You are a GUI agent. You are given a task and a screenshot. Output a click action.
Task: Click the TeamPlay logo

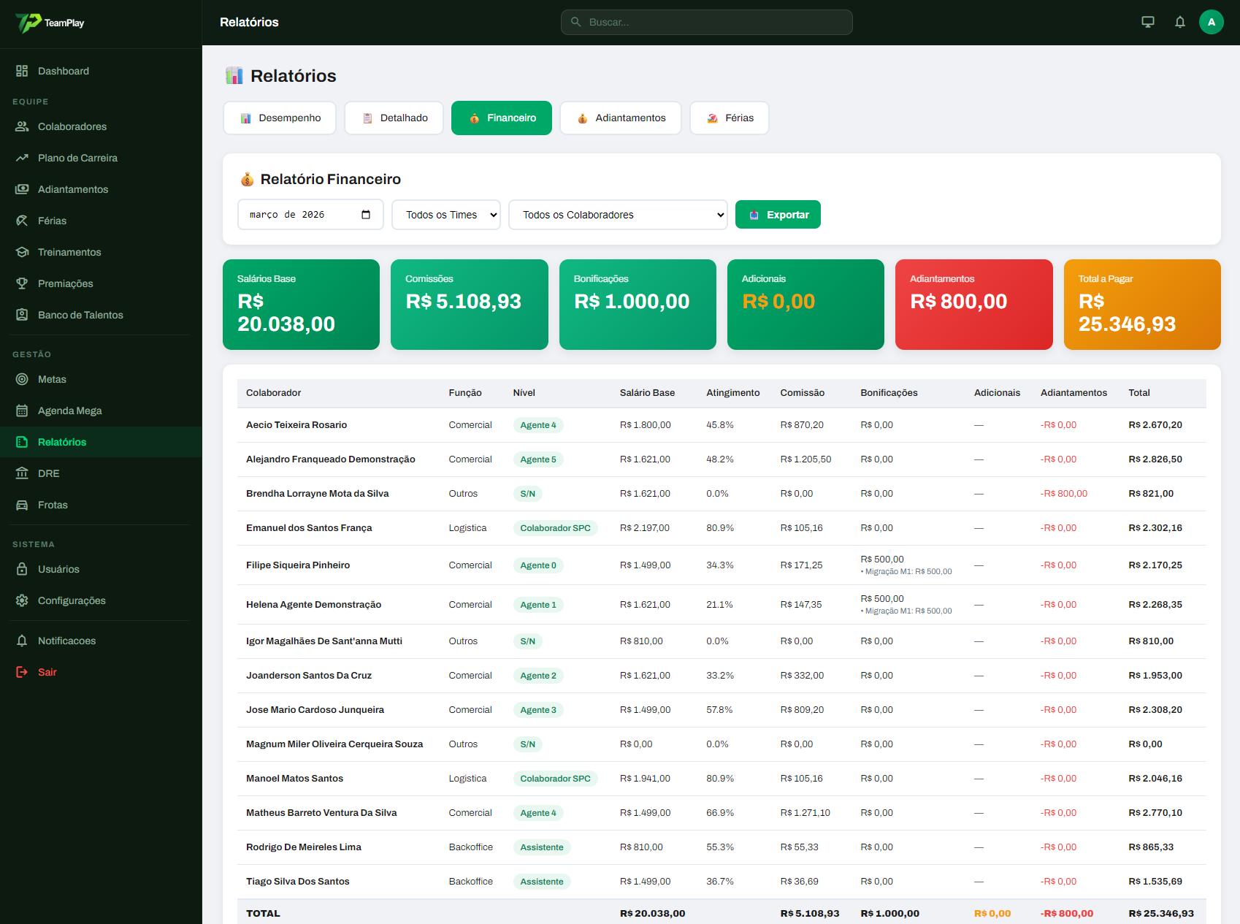click(x=50, y=23)
